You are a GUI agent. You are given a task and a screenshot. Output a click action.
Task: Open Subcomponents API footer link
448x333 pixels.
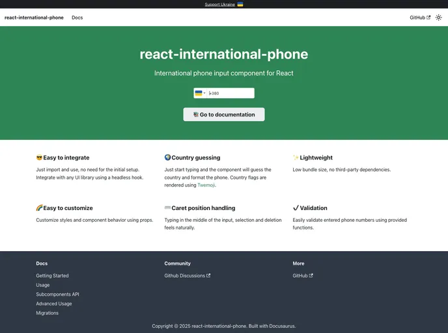point(57,294)
